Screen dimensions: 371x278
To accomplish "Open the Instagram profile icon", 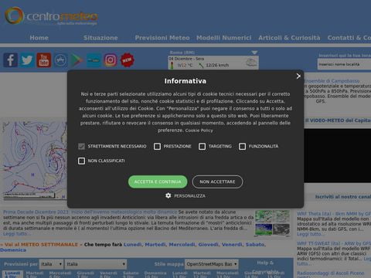I will (x=111, y=60).
